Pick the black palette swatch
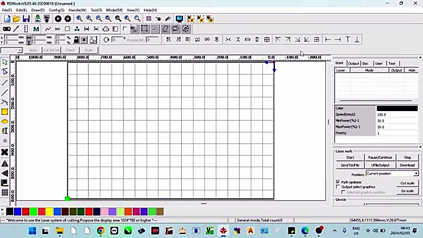The width and height of the screenshot is (423, 238). coord(10,212)
